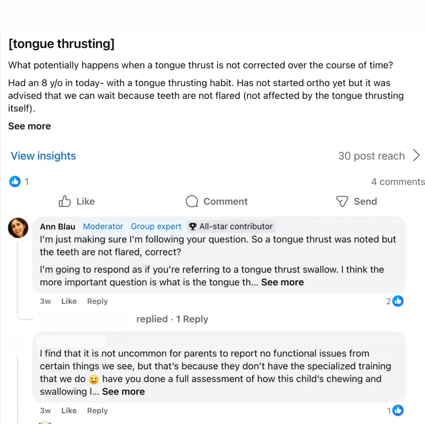Click the Moderator badge label
This screenshot has width=425, height=424.
[x=103, y=226]
